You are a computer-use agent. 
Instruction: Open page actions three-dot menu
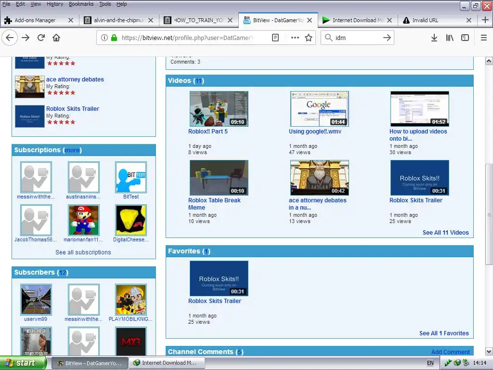tap(295, 38)
